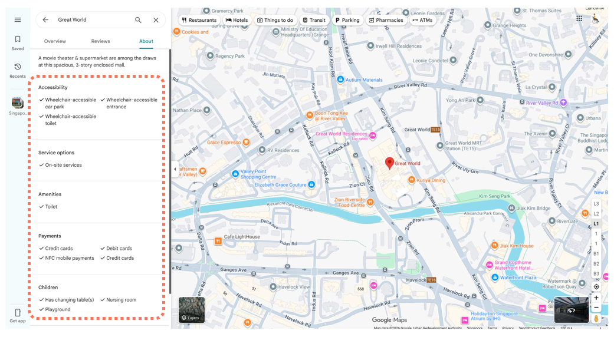The width and height of the screenshot is (614, 337).
Task: Select floor level L3
Action: click(596, 204)
